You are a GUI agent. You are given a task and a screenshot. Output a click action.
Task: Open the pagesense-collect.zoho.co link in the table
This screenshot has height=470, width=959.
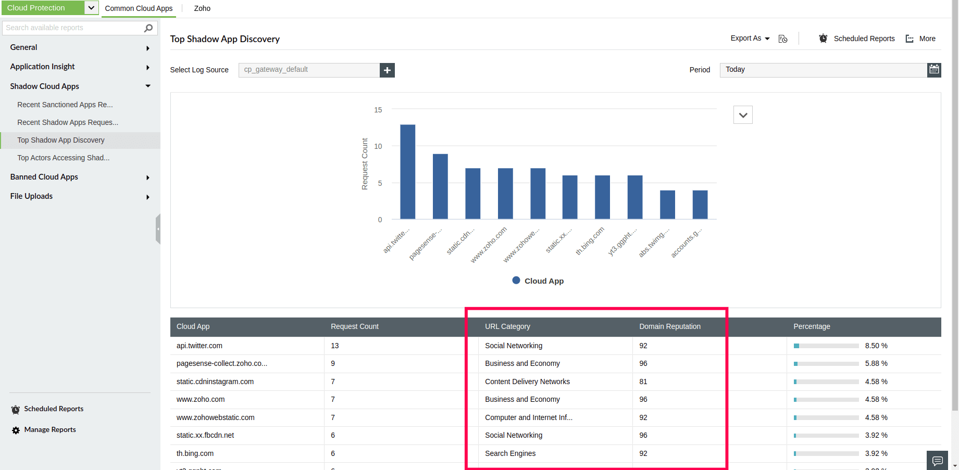[221, 363]
